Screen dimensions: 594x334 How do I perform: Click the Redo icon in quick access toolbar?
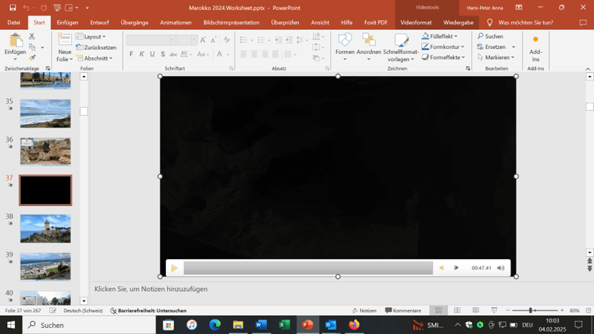tap(44, 7)
